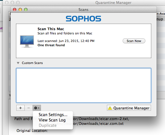Click the greyed-out Duplicate menu item
The height and width of the screenshot is (135, 165).
coord(48,125)
